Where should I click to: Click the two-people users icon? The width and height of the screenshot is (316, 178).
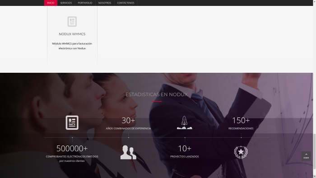coord(128,152)
